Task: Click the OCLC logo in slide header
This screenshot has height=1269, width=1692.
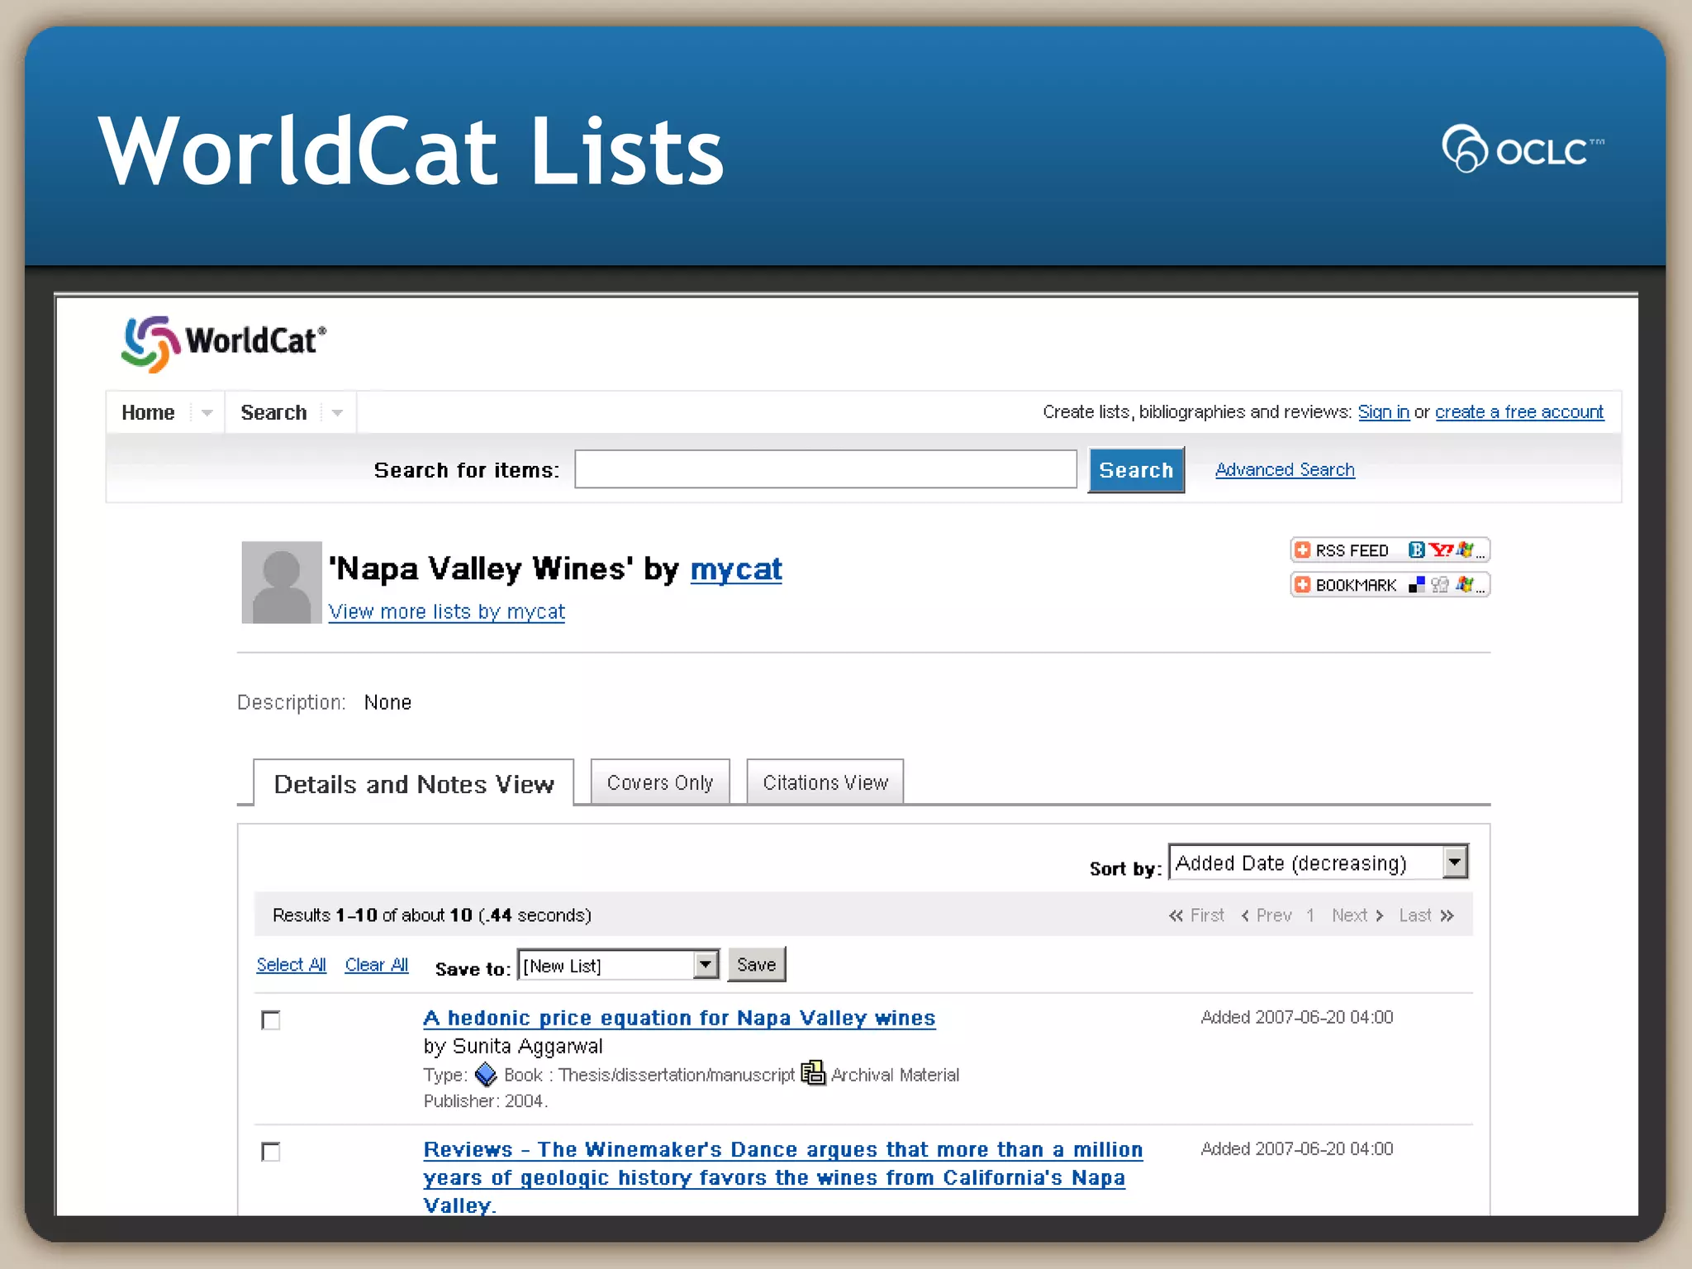Action: [x=1523, y=149]
